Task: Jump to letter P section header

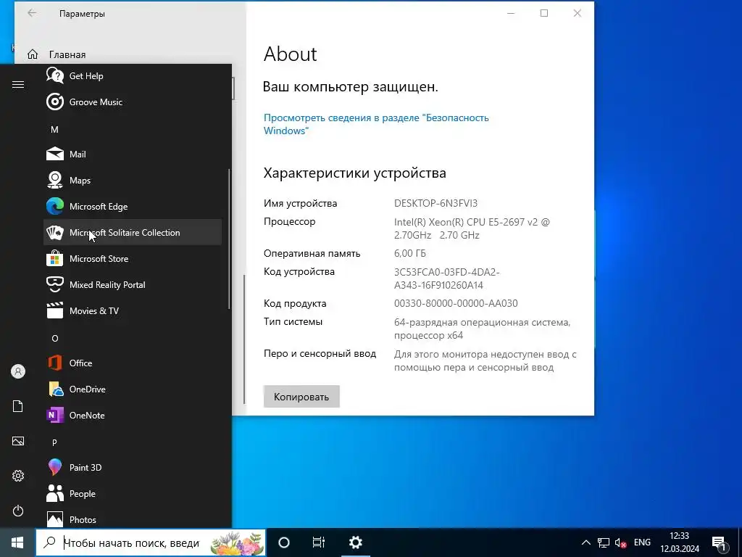Action: 54,442
